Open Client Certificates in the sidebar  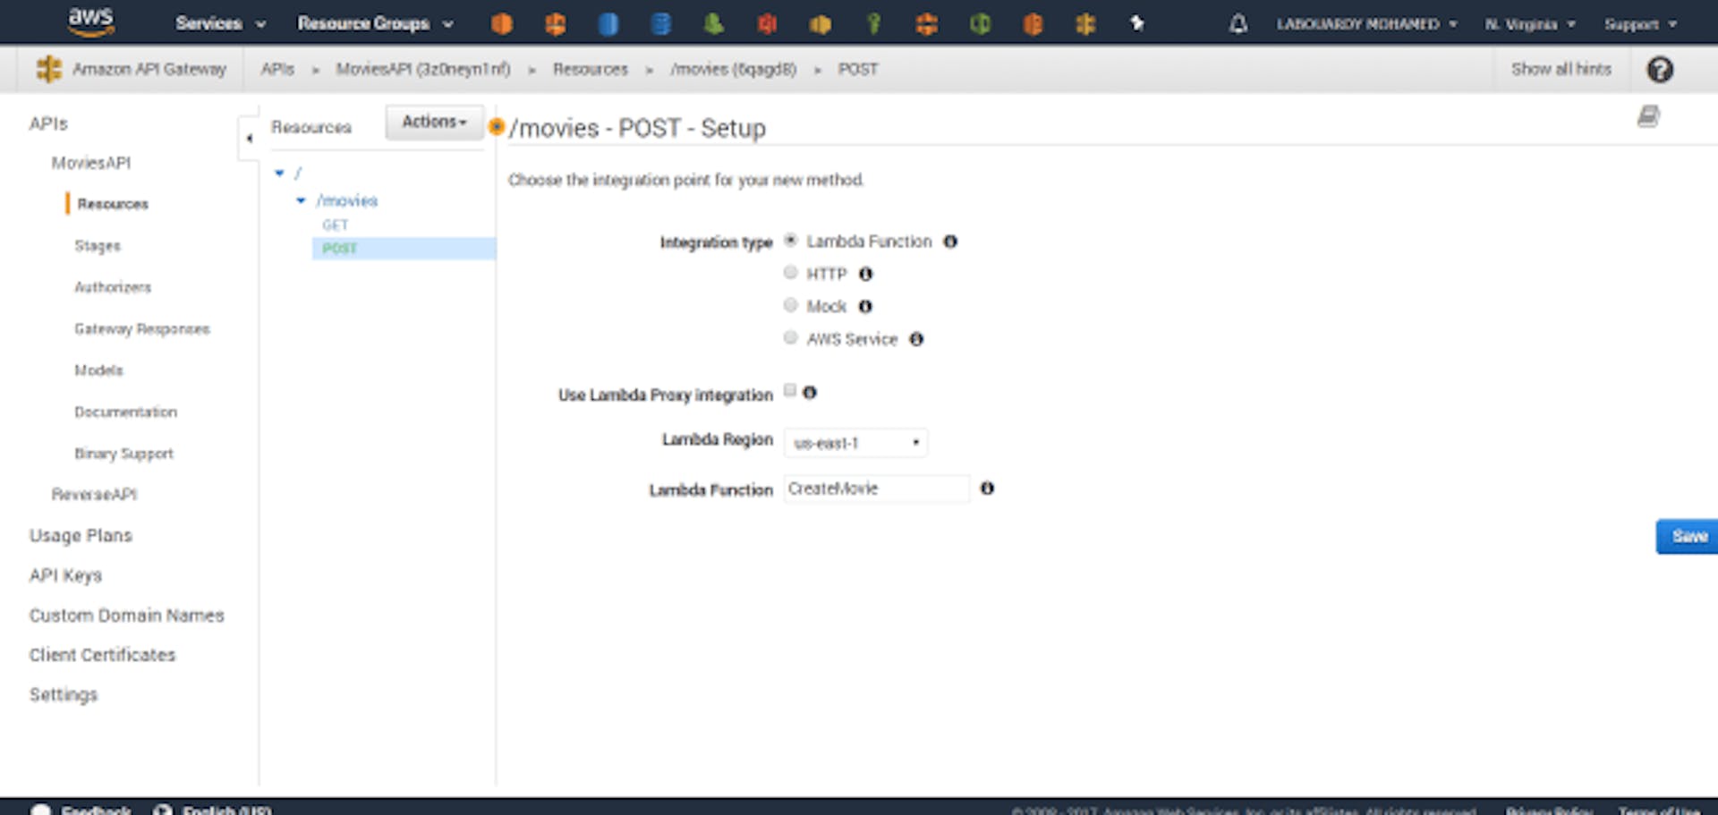point(102,655)
